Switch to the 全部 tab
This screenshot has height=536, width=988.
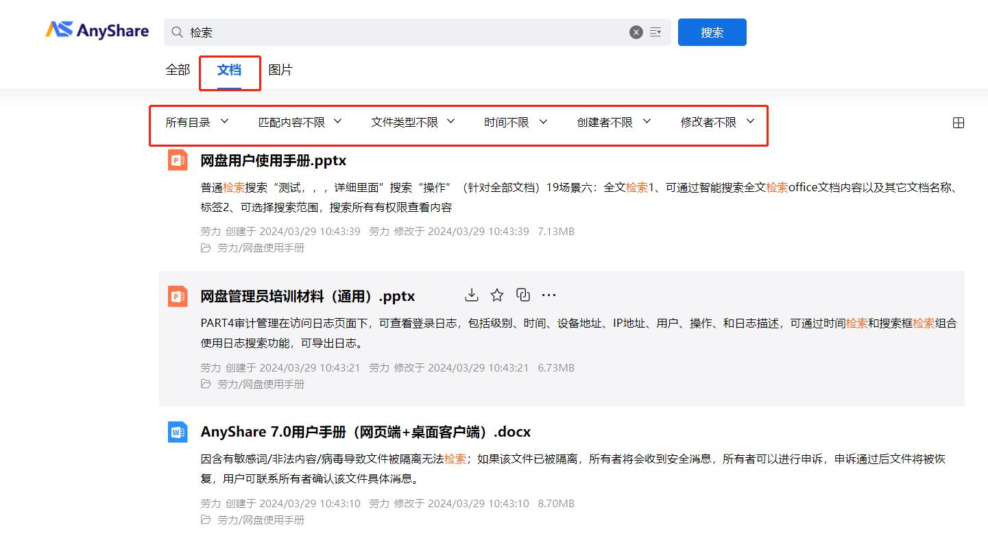[x=178, y=70]
